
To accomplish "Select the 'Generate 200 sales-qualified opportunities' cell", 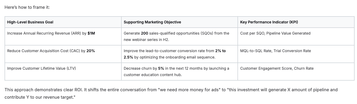I will 179,36.
